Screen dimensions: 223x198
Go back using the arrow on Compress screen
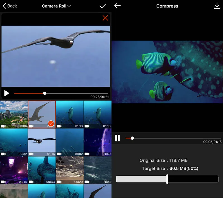[117, 6]
